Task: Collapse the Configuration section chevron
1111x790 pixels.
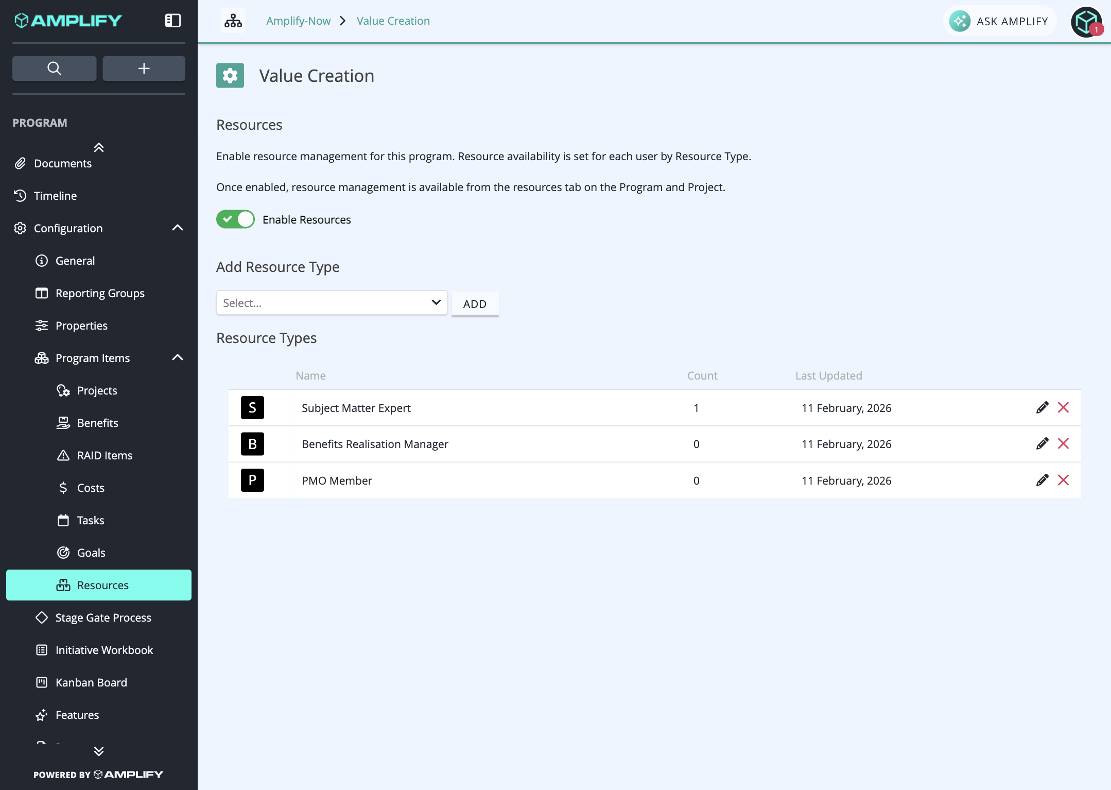Action: pos(177,228)
